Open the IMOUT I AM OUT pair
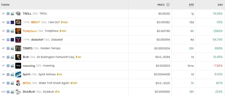The width and height of the screenshot is (225, 96). pos(113,22)
